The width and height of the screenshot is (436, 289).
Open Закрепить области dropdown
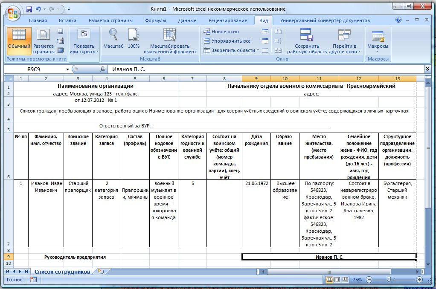coord(231,50)
